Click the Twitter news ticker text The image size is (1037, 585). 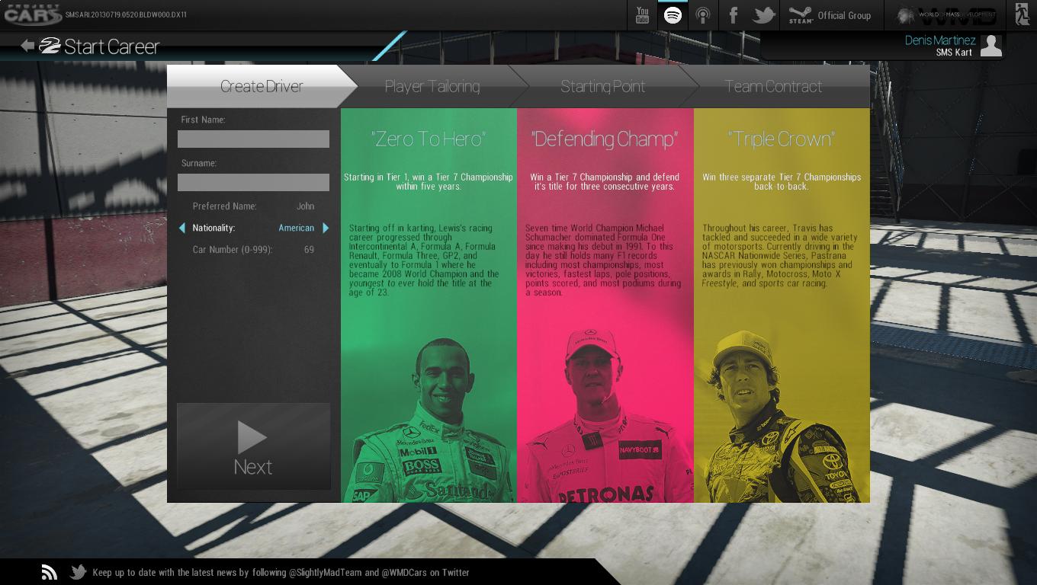coord(281,572)
